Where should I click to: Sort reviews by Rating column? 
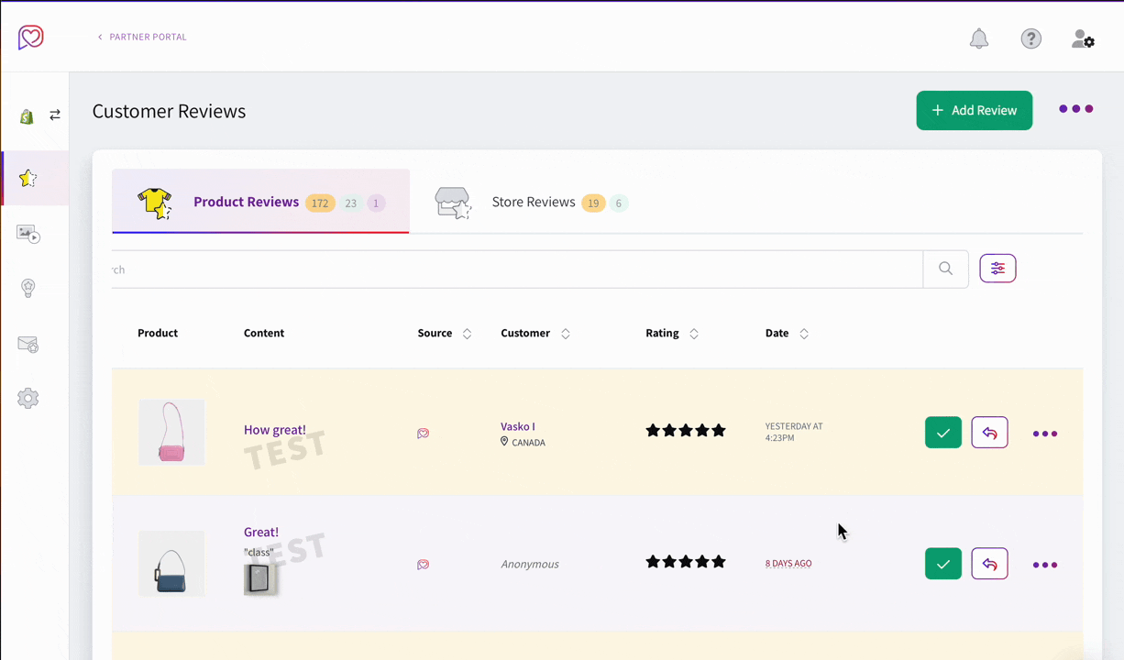694,334
